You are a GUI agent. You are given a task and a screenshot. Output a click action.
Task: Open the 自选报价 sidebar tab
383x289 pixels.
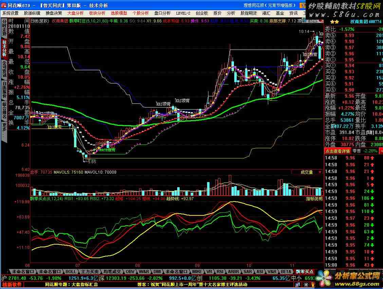[x=4, y=90]
